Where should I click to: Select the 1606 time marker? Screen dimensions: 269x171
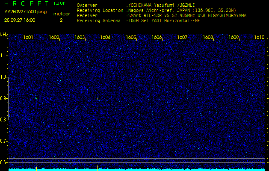tap(157, 38)
